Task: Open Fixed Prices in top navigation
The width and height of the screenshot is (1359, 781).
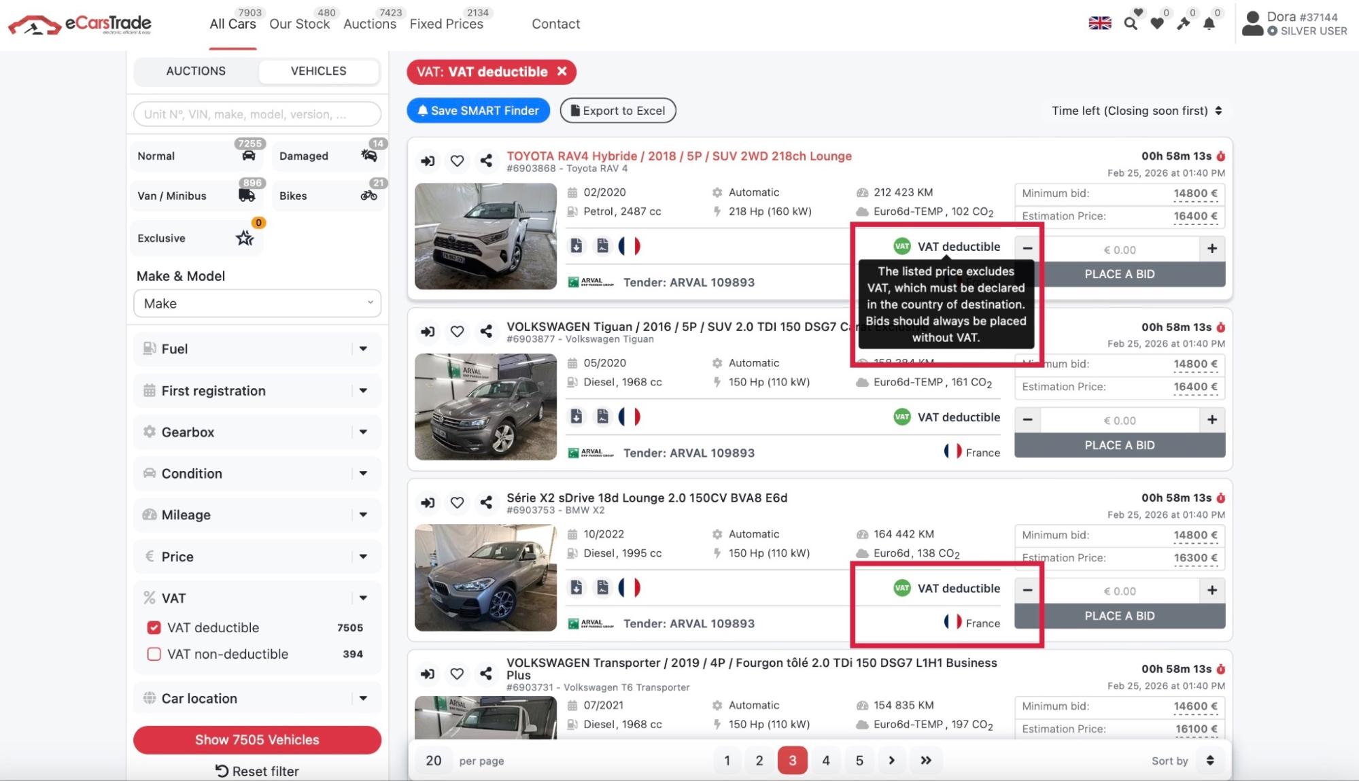Action: [x=446, y=24]
